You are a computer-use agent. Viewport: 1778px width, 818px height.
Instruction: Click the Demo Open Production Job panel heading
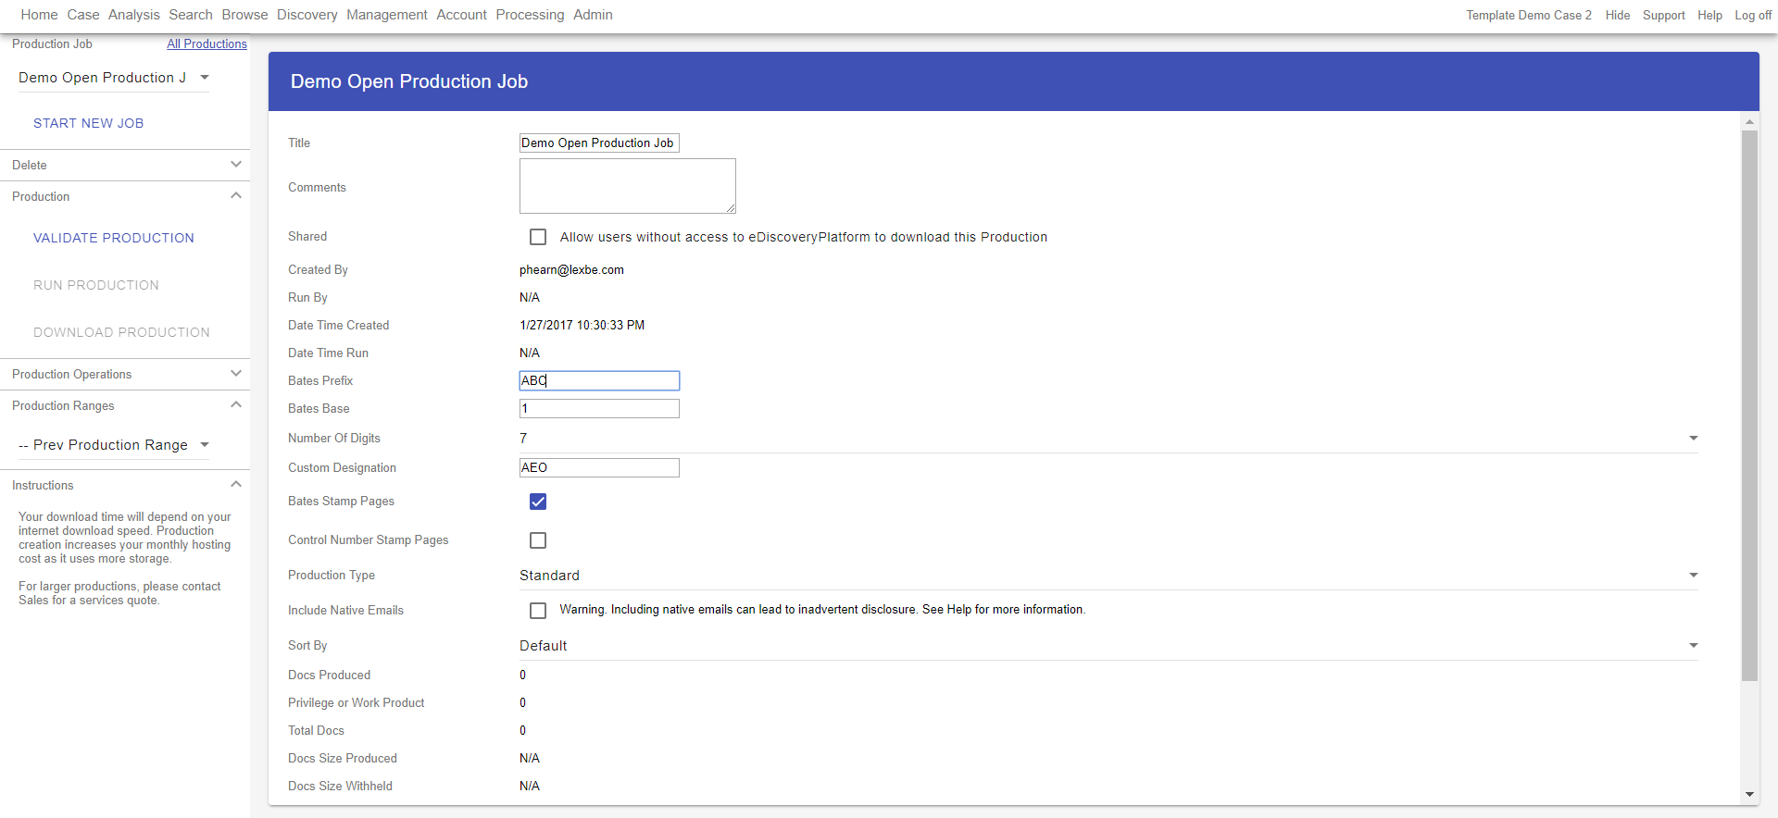[409, 81]
